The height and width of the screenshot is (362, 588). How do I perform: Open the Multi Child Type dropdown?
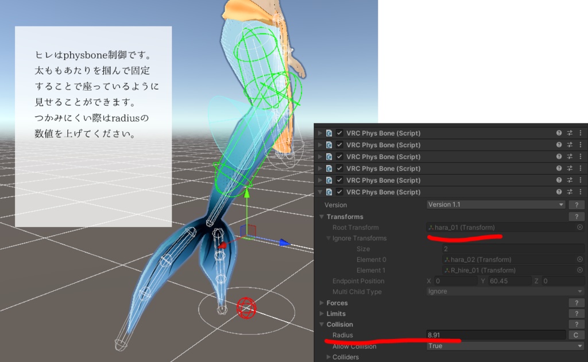click(505, 291)
